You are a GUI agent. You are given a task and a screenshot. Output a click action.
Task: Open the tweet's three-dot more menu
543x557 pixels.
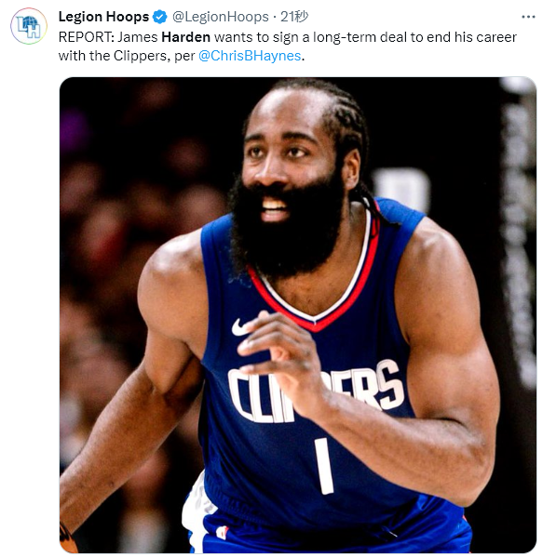528,17
